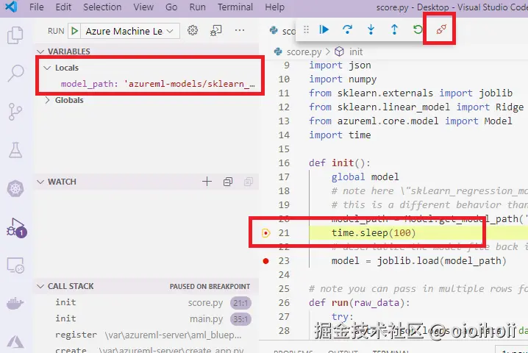Click line joblib.load(model_path) in editor
This screenshot has width=528, height=353.
[419, 261]
